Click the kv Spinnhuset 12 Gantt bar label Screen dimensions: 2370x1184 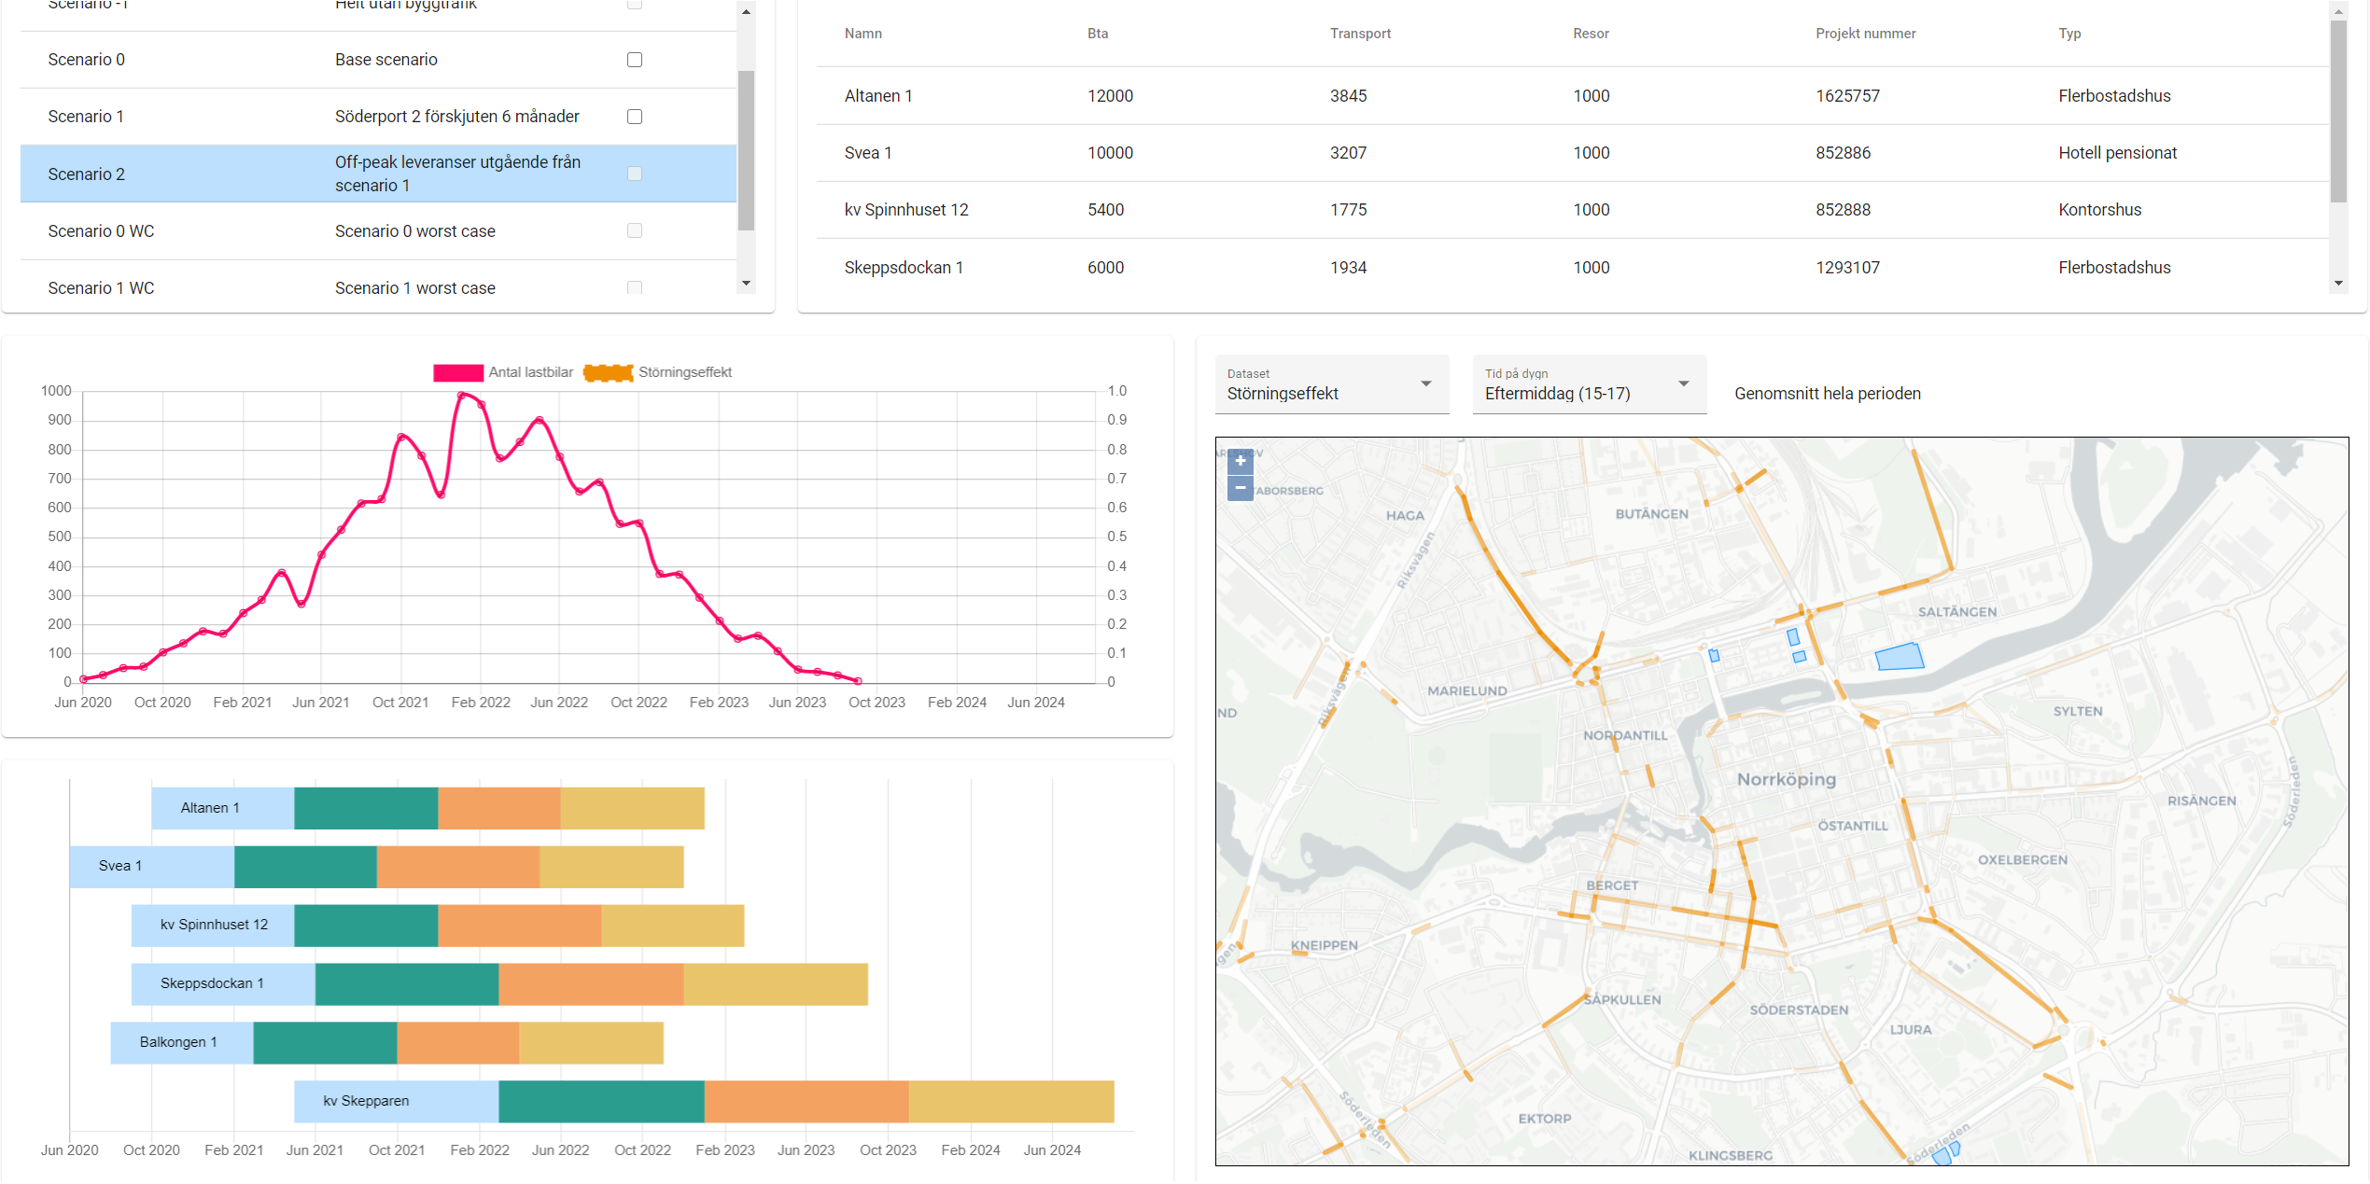click(x=214, y=925)
